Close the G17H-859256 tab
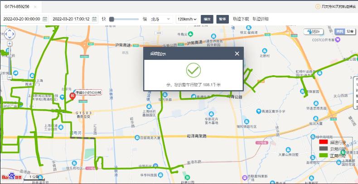The height and width of the screenshot is (184, 358). coord(36,7)
